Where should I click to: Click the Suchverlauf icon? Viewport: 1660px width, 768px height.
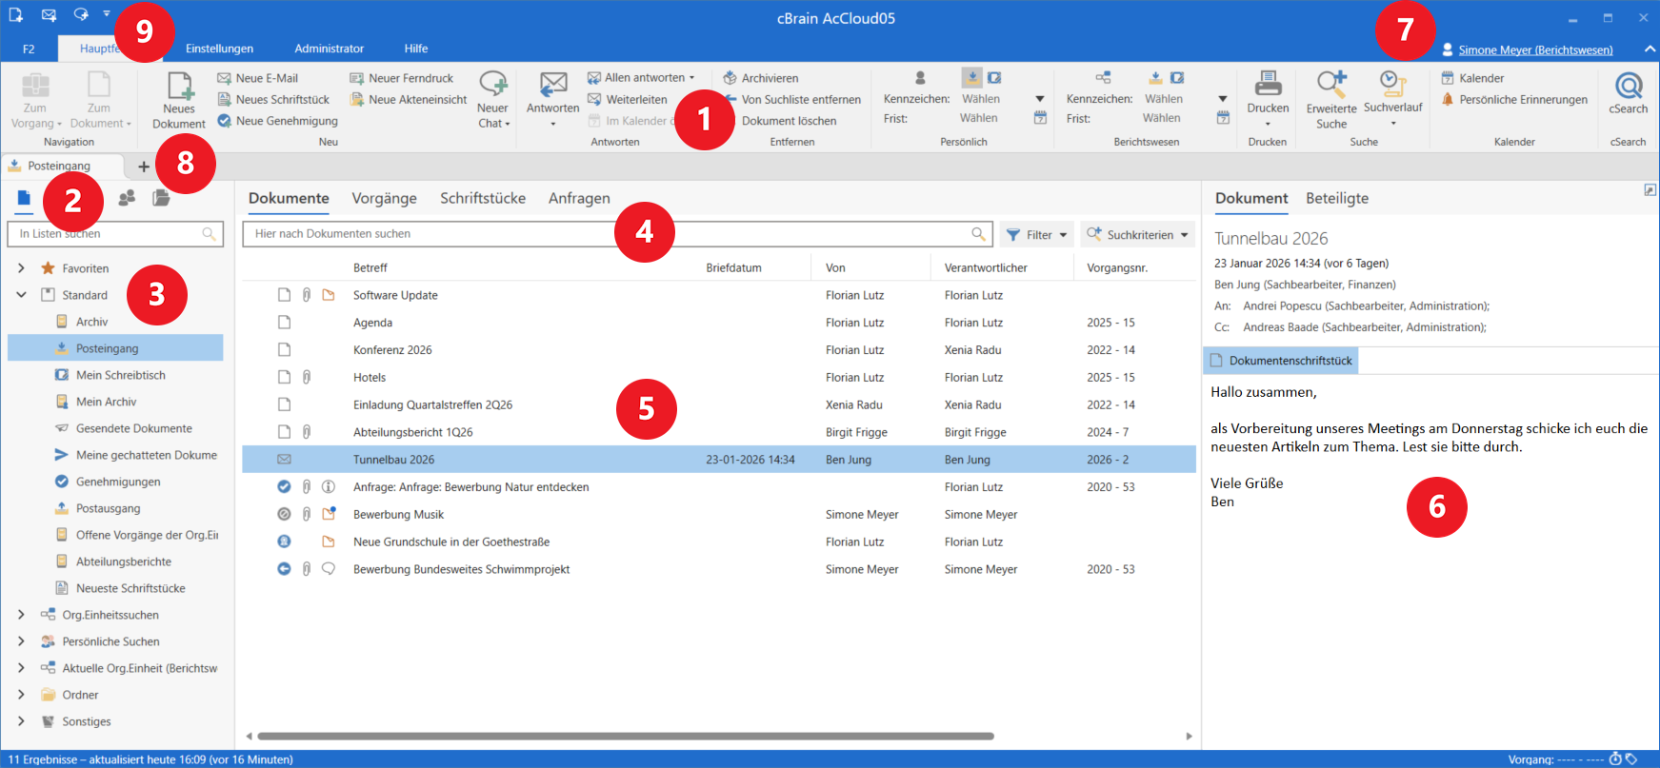[1393, 84]
